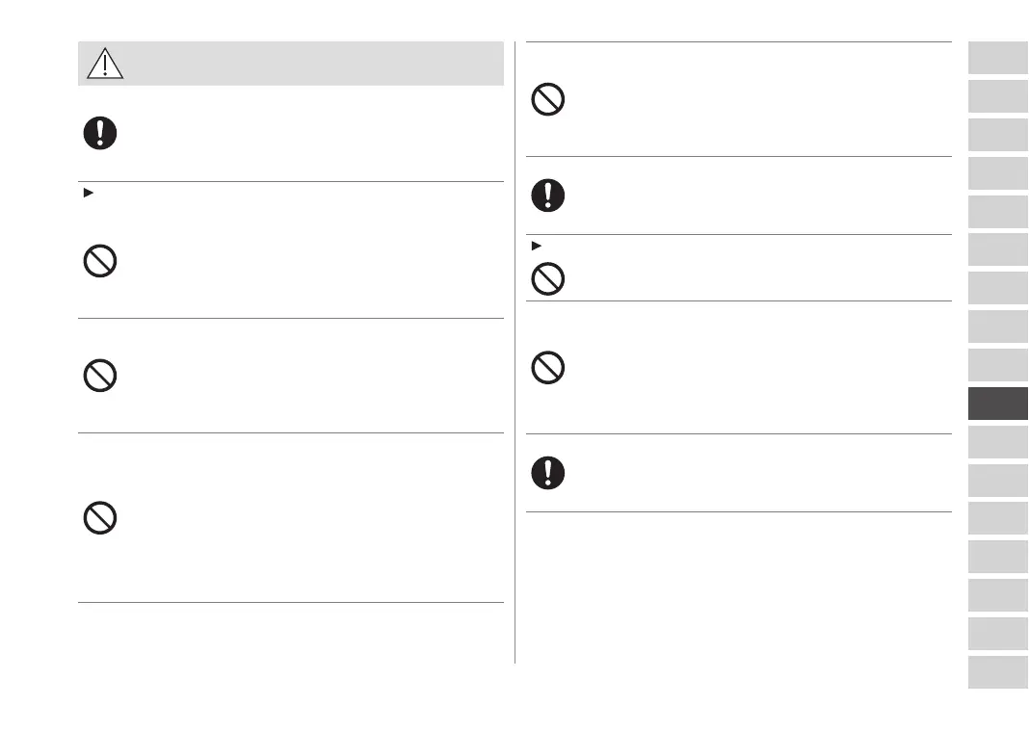Select the topmost side tab on right edge
Screen dimensions: 1029x731
(998, 58)
